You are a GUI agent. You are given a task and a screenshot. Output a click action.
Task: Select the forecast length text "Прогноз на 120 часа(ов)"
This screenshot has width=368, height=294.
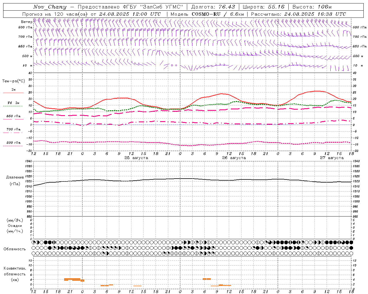[55, 14]
